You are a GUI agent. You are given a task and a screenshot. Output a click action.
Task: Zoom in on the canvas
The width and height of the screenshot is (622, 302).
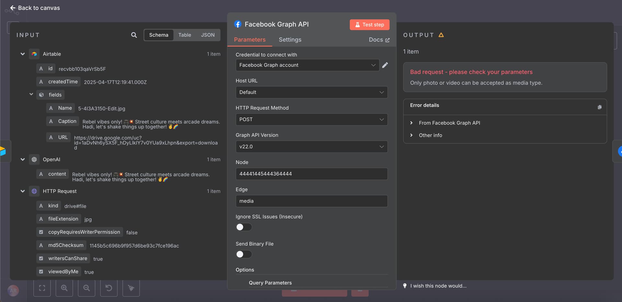coord(64,288)
